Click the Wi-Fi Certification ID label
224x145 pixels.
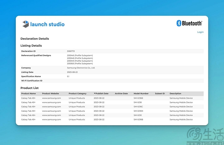click(x=32, y=81)
